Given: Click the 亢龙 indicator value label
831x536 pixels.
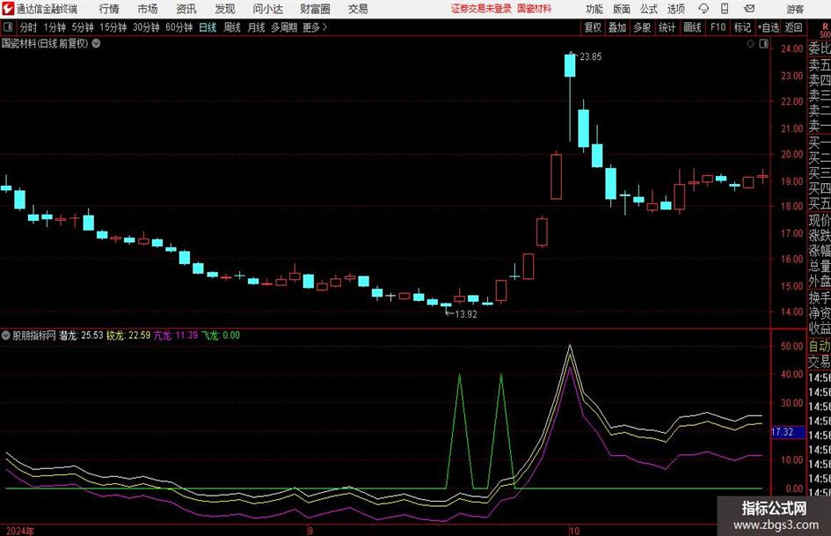Looking at the screenshot, I should [175, 335].
